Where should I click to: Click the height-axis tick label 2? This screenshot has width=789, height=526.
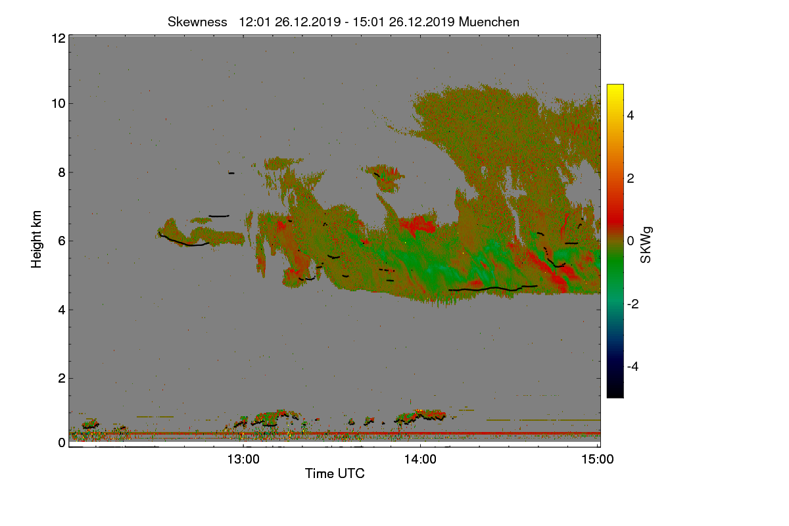61,378
